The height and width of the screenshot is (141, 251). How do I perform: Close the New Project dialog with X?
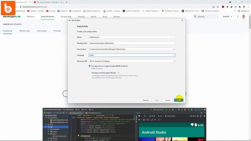pos(182,20)
